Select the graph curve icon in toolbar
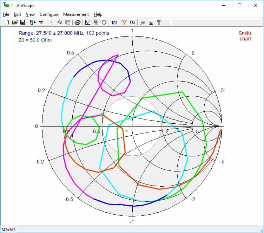Viewport: 264px width, 233px height. point(87,22)
